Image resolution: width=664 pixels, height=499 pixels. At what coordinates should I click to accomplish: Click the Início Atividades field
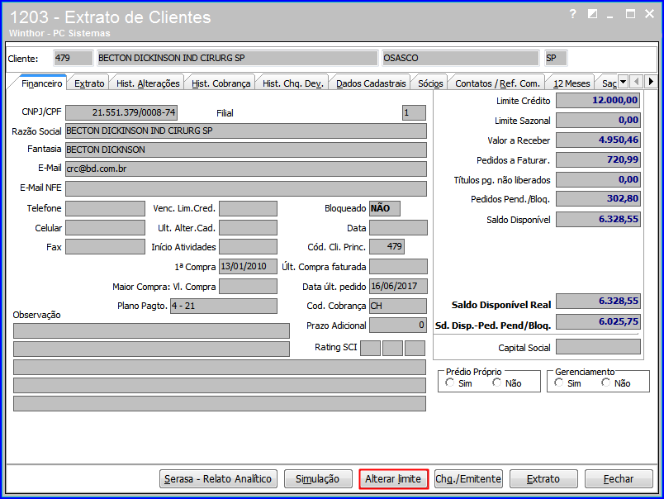click(248, 247)
